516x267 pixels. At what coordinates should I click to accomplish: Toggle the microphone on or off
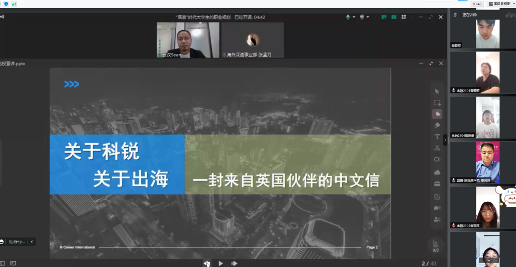click(x=348, y=17)
